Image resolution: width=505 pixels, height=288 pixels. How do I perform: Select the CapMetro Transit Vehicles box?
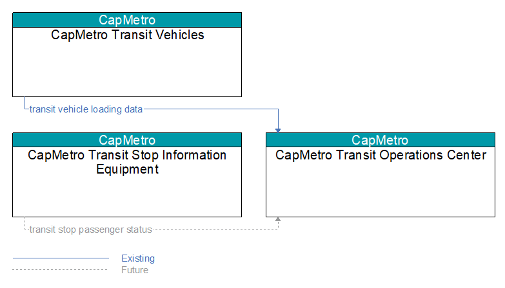pos(127,55)
